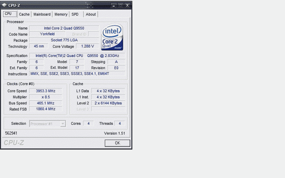Click the OK button
The image size is (285, 178).
(x=117, y=143)
